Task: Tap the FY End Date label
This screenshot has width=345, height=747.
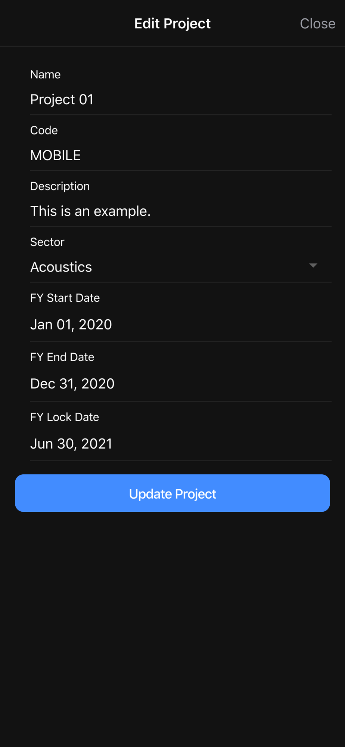Action: pyautogui.click(x=62, y=357)
